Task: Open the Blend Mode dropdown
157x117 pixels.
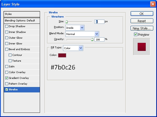Action: [82, 34]
